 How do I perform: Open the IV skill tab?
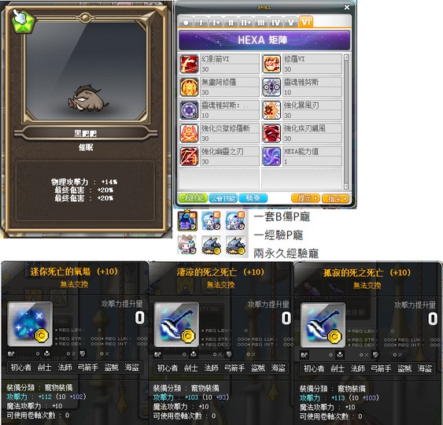click(275, 22)
